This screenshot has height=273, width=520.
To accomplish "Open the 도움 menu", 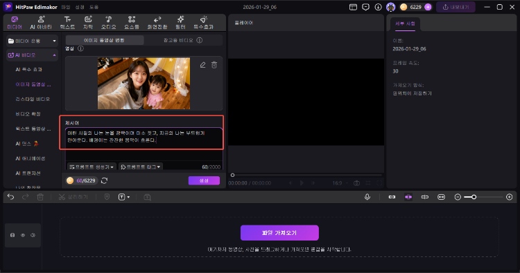I will [x=94, y=7].
